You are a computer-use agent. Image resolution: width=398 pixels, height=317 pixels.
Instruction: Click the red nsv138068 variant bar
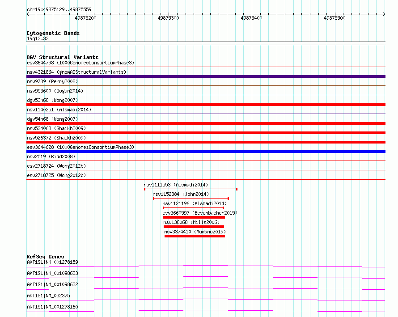tap(194, 227)
